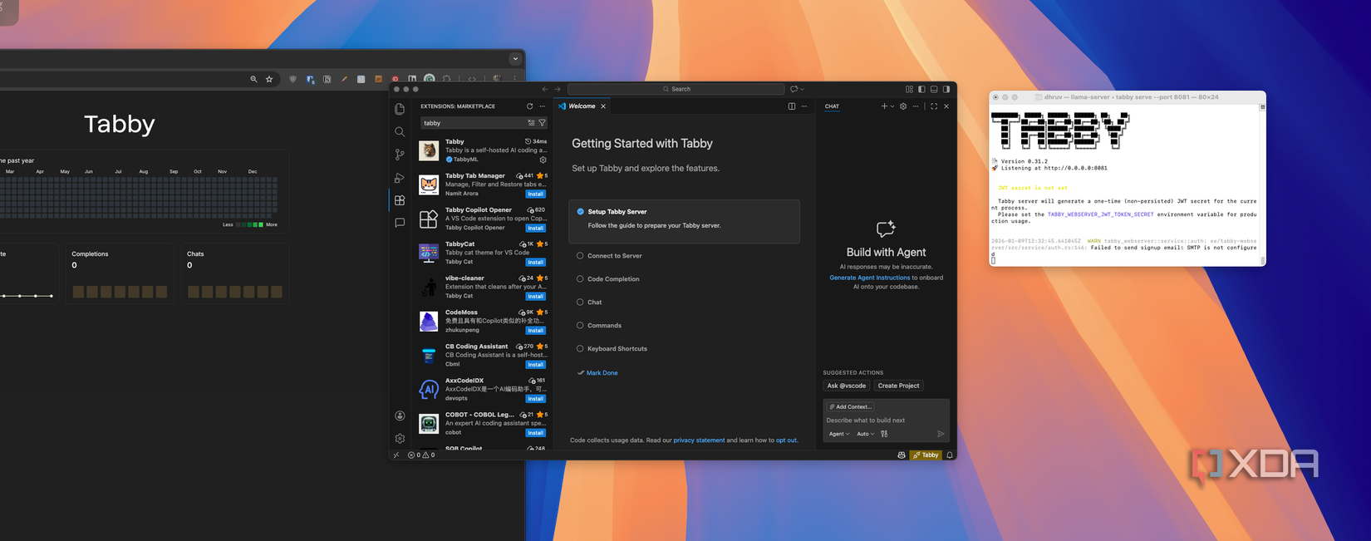
Task: Open the Source Control view
Action: [400, 155]
